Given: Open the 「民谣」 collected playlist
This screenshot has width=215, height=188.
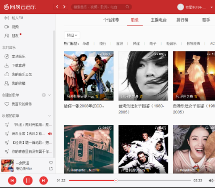Looking at the screenshot, I should [x=28, y=125].
